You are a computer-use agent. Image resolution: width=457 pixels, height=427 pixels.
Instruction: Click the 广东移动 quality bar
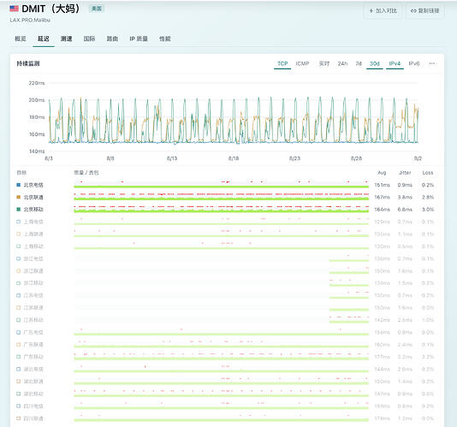221,357
